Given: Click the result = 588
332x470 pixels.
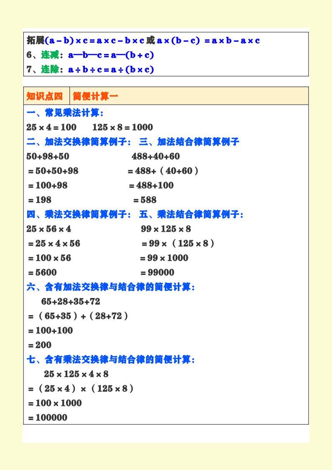Looking at the screenshot, I should [145, 200].
